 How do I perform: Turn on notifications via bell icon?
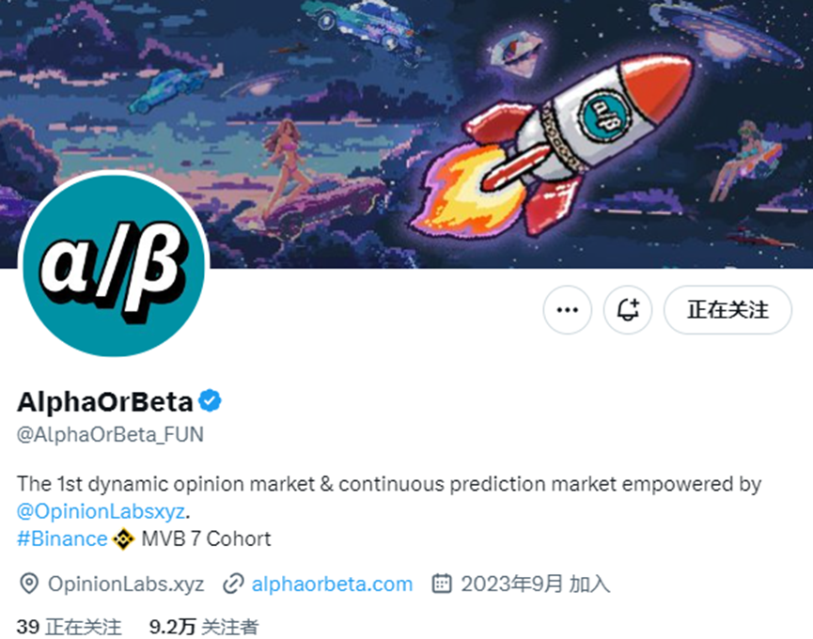628,310
